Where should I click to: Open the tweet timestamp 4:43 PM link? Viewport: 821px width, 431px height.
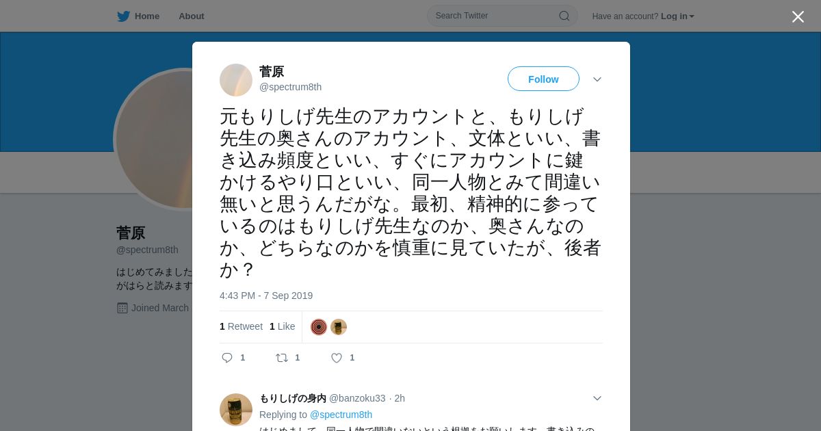(x=266, y=296)
